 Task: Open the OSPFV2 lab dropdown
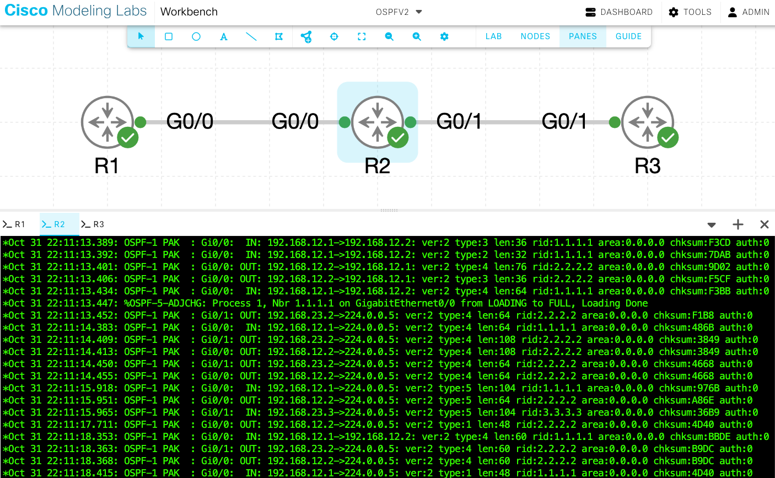(x=399, y=12)
